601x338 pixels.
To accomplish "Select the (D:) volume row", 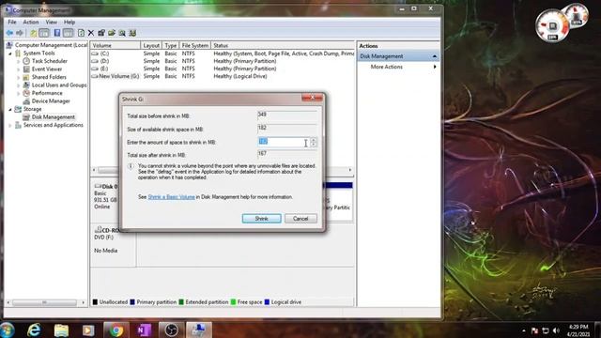I will [x=223, y=61].
